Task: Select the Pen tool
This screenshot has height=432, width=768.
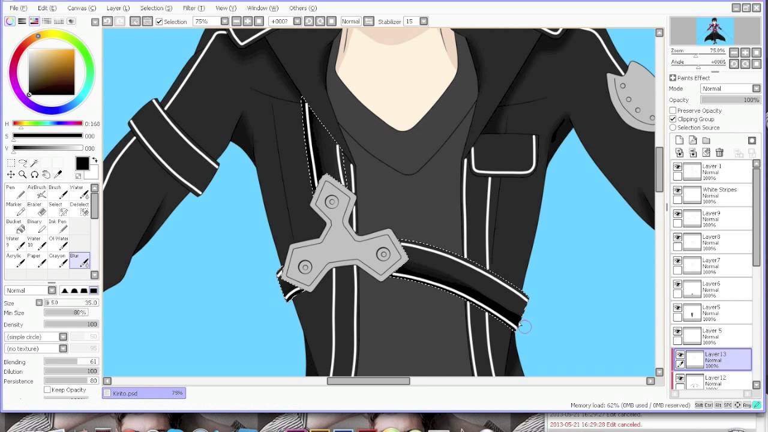Action: coord(14,191)
